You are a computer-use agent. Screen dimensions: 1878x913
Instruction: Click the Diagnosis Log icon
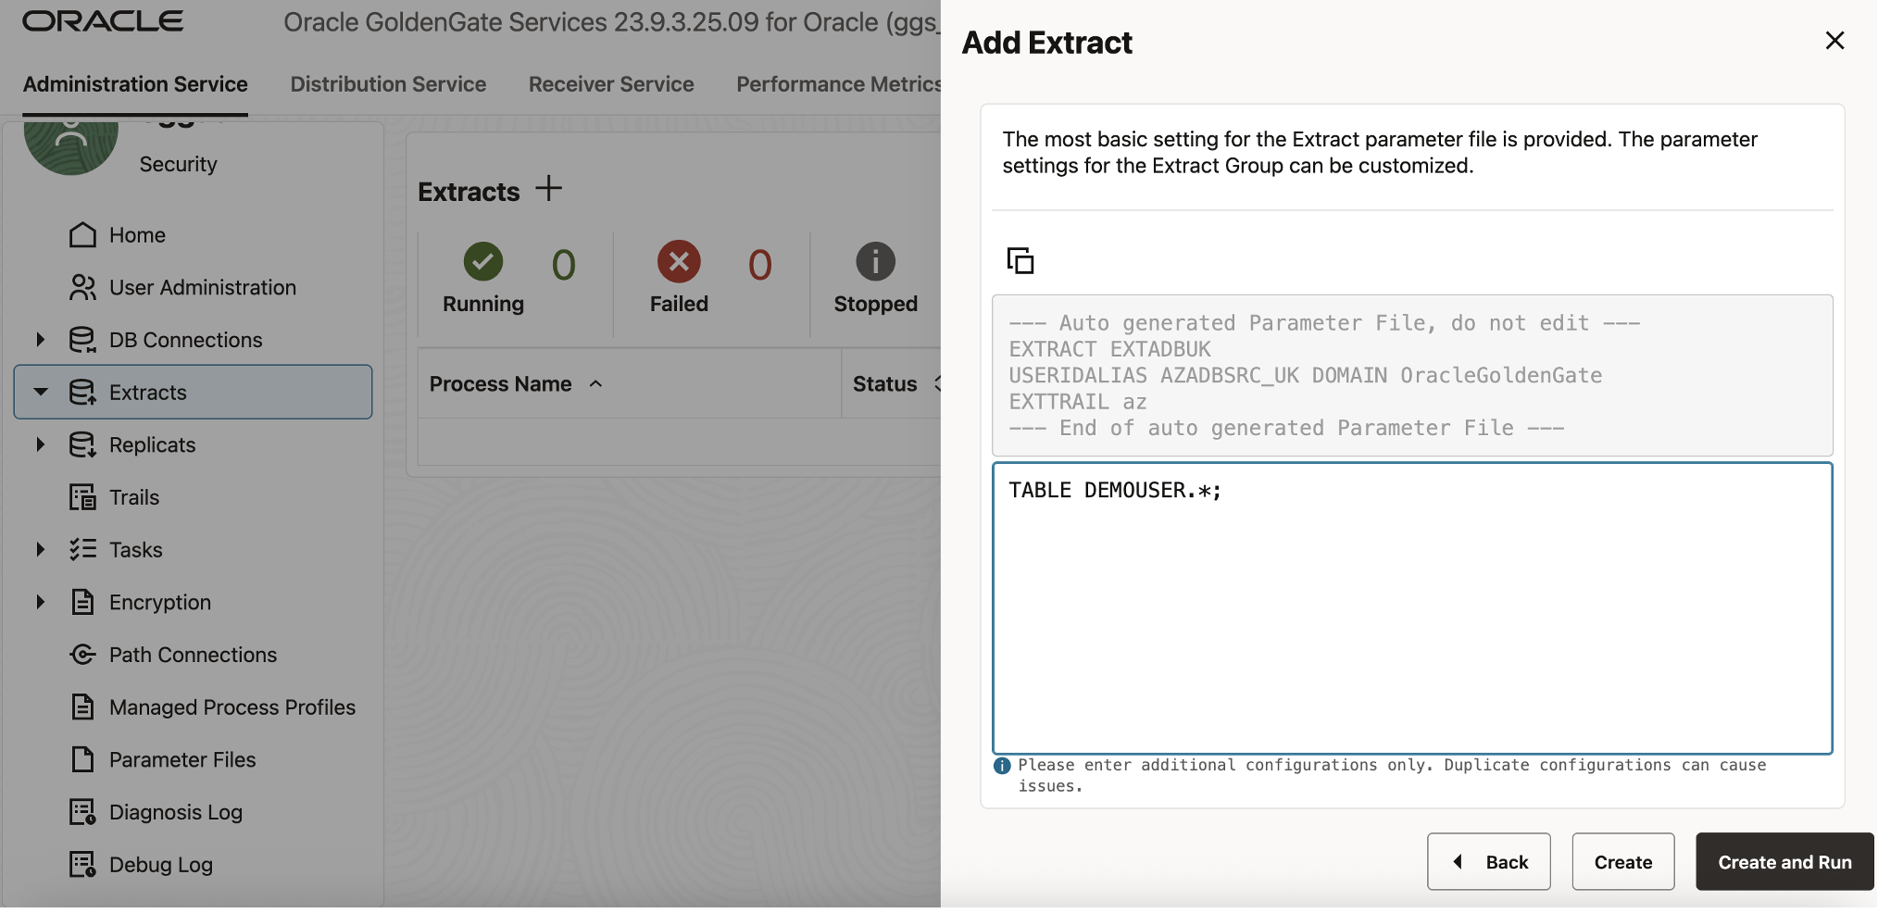click(x=82, y=812)
